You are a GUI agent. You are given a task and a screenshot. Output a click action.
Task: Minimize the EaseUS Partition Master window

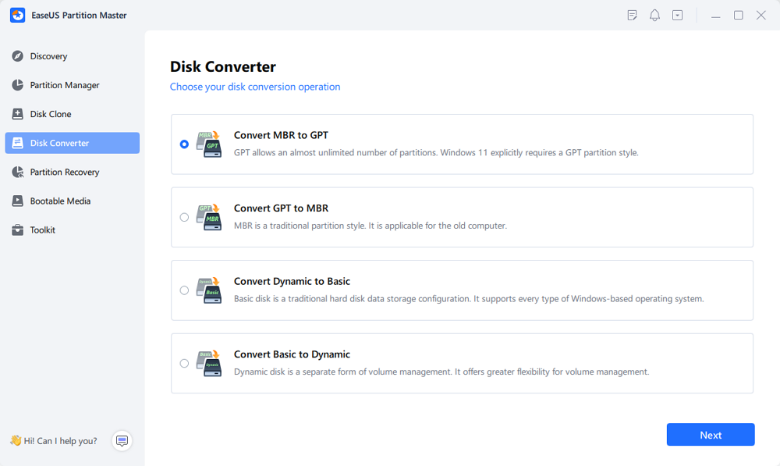pyautogui.click(x=715, y=16)
